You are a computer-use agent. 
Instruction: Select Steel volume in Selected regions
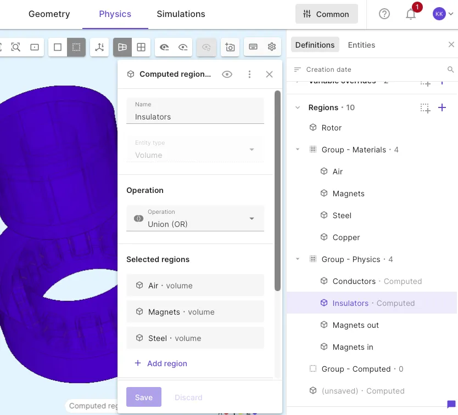point(195,338)
